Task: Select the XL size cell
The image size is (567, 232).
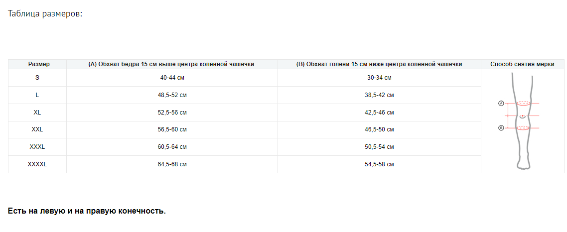Action: [x=37, y=113]
